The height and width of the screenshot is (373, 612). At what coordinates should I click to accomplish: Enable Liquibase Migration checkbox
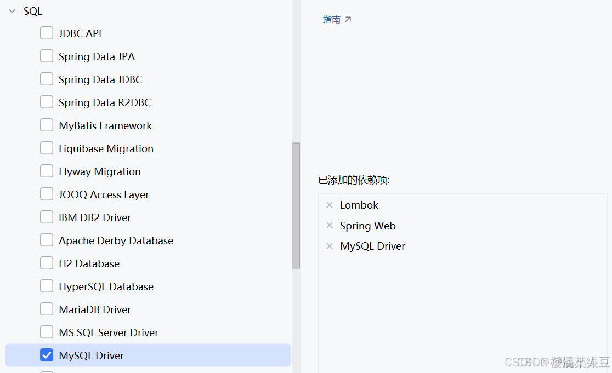click(x=47, y=148)
